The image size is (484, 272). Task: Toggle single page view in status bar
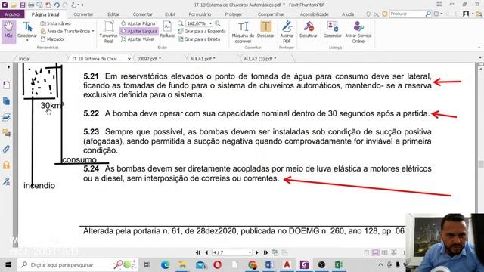point(366,252)
